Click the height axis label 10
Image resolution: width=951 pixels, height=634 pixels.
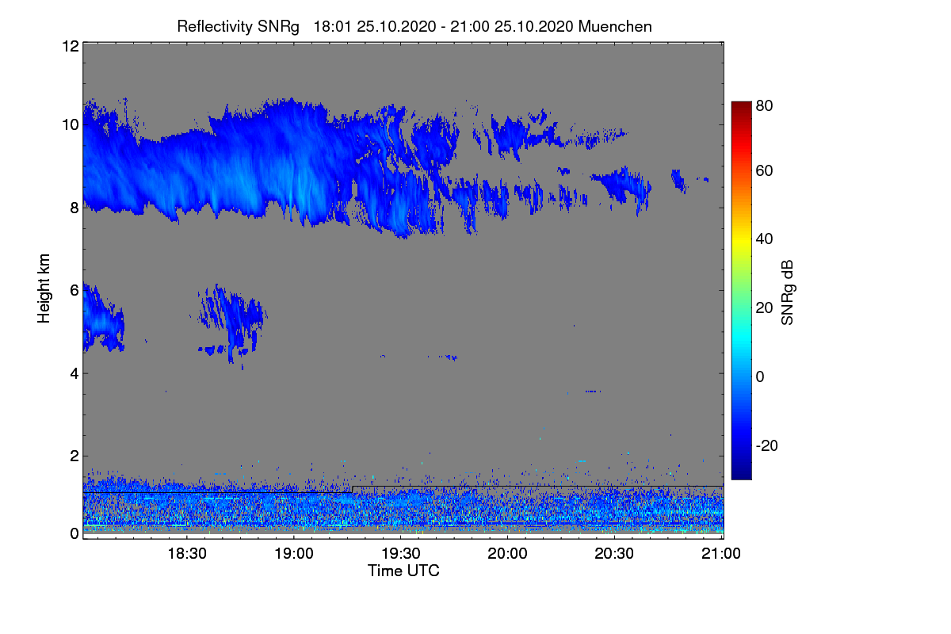(x=70, y=124)
